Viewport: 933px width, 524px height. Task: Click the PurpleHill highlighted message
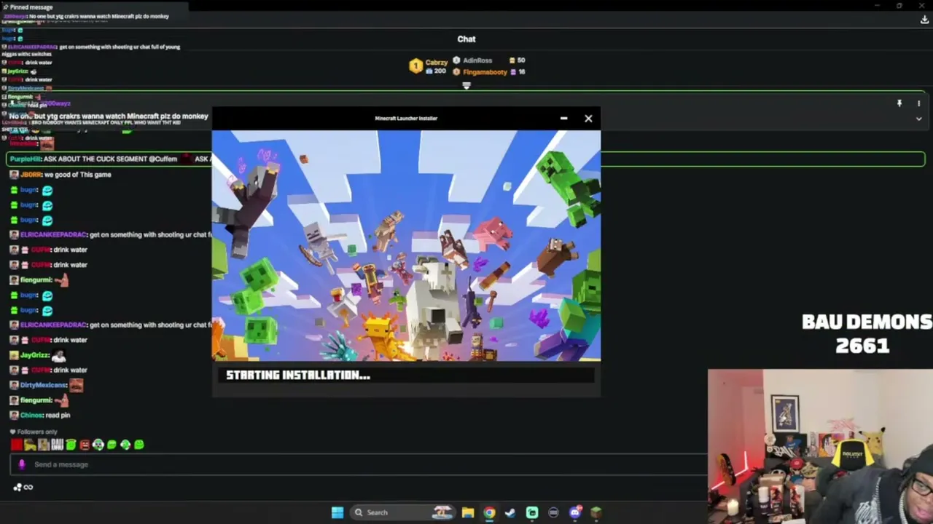coord(466,159)
